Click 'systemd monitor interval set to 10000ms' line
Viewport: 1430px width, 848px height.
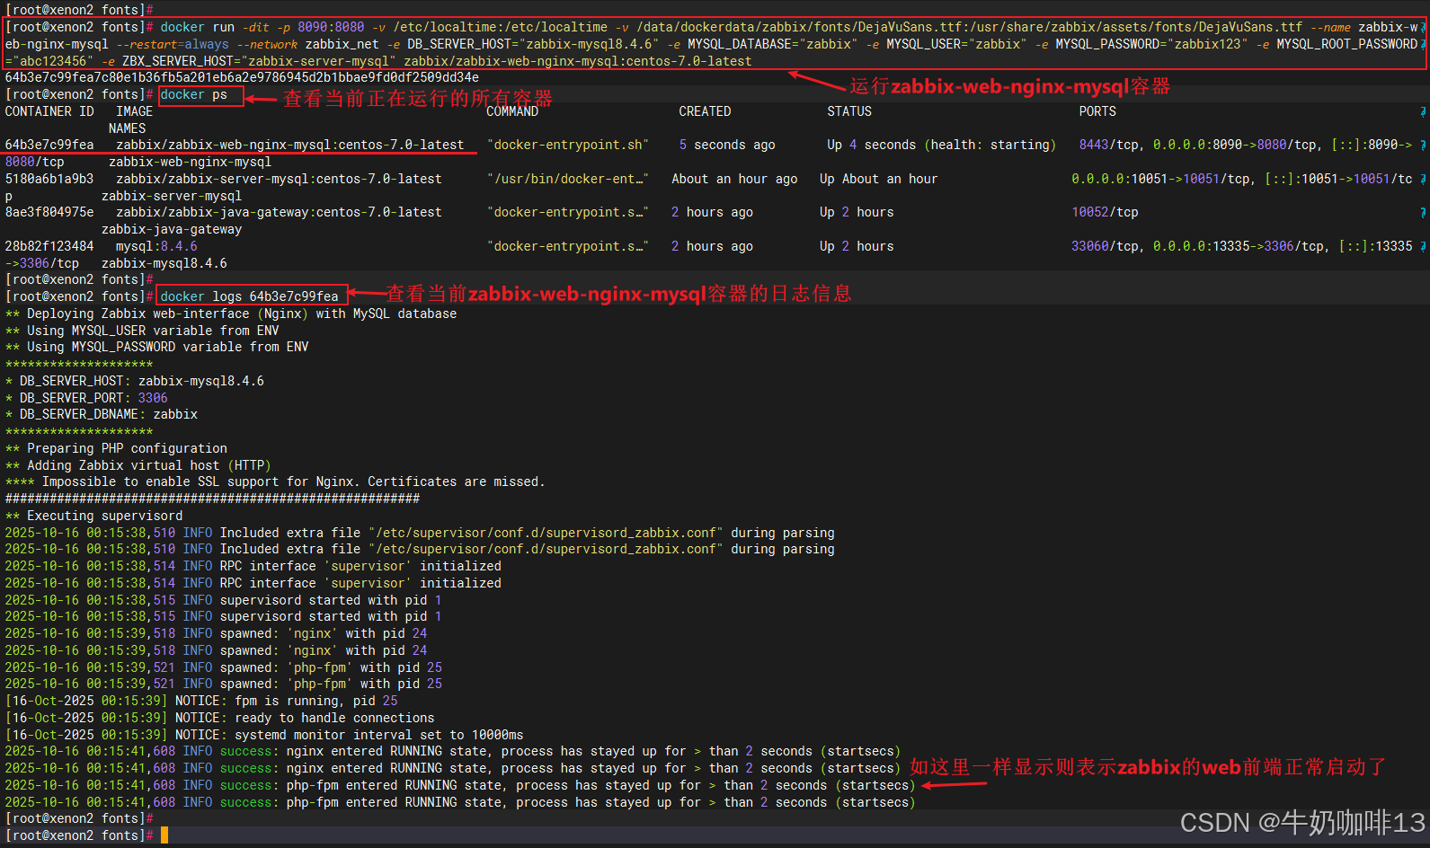click(x=264, y=735)
